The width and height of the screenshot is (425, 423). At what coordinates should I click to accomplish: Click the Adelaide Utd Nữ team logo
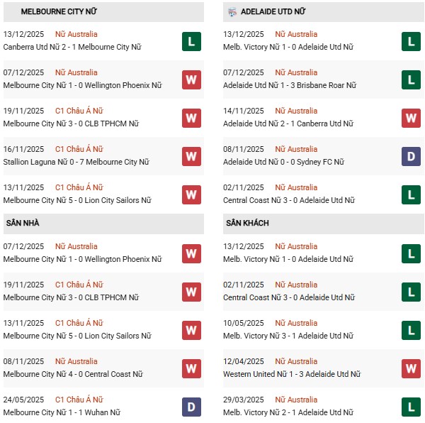tap(232, 12)
